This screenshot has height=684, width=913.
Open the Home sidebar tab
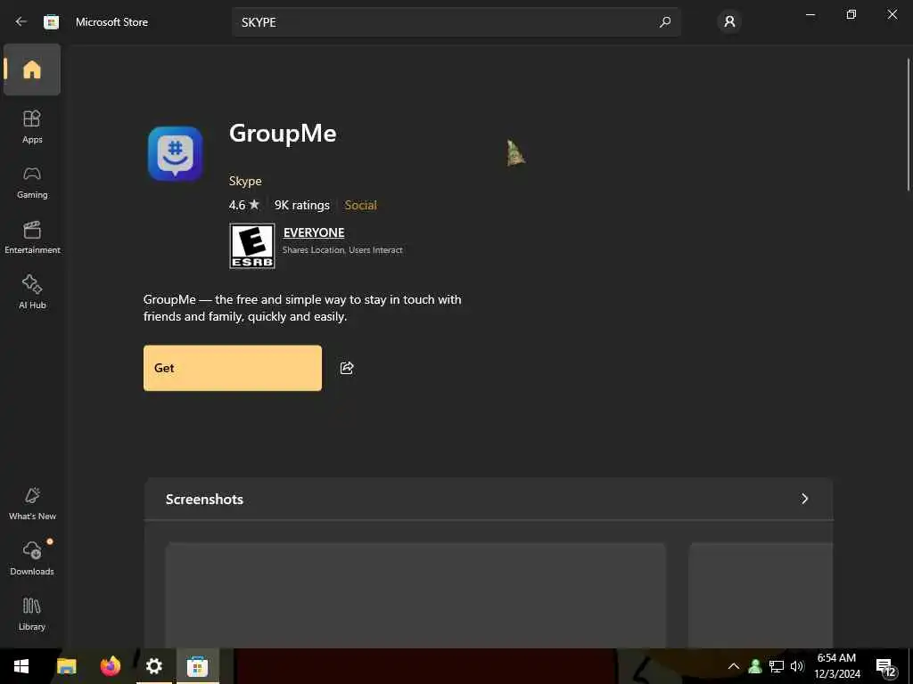pyautogui.click(x=32, y=69)
